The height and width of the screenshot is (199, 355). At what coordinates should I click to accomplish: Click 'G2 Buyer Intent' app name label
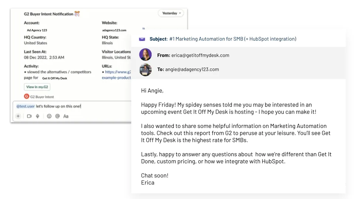[42, 97]
